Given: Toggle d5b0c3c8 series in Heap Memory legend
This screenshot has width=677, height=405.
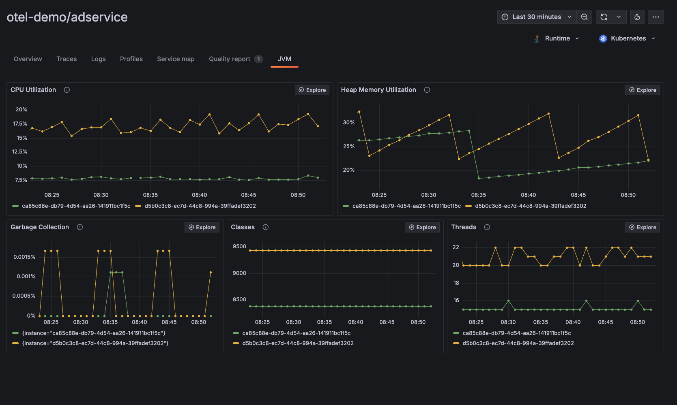Looking at the screenshot, I should 530,206.
